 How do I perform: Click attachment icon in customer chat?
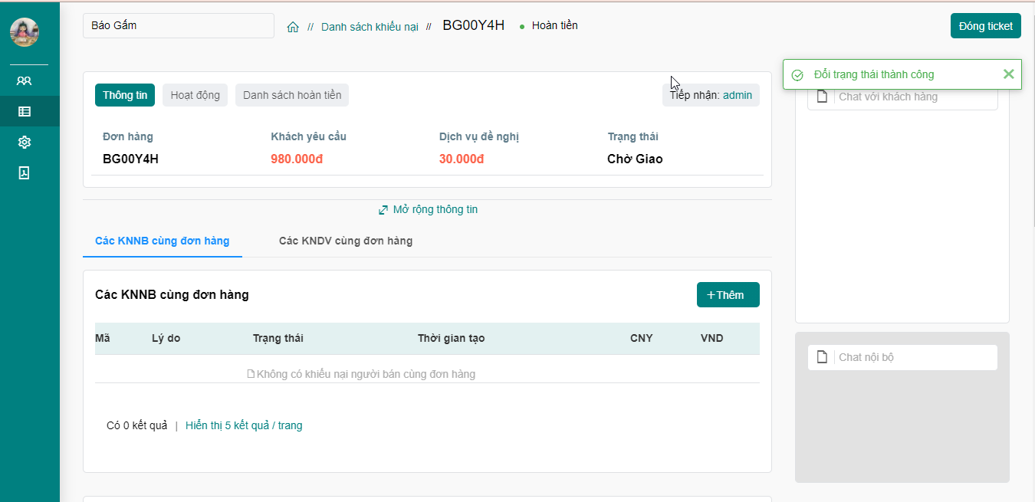[822, 97]
